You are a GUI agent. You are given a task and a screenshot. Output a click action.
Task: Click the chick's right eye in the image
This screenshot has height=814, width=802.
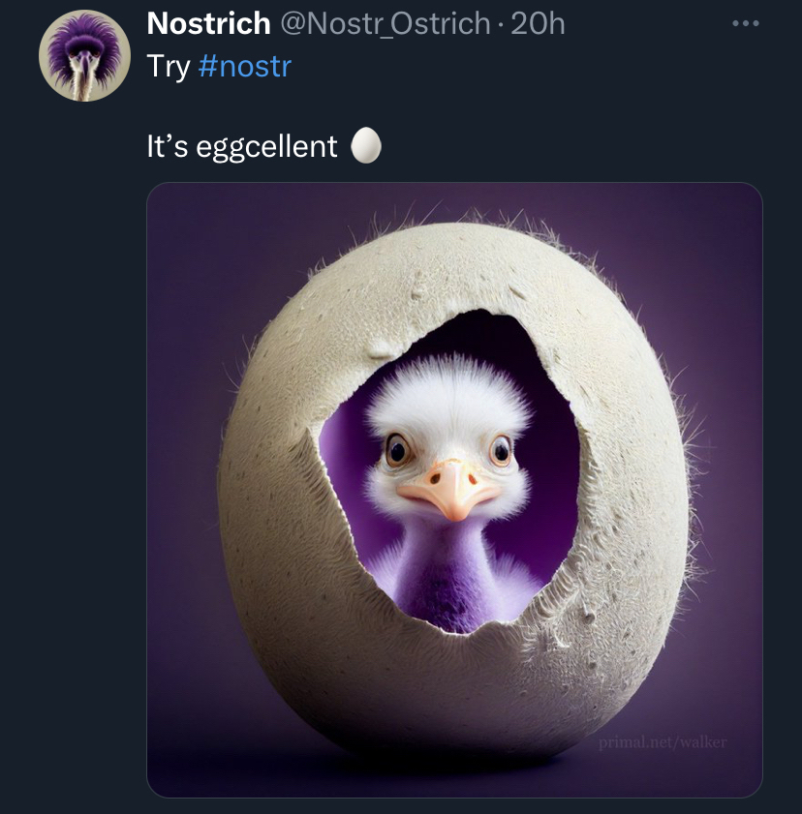(500, 450)
